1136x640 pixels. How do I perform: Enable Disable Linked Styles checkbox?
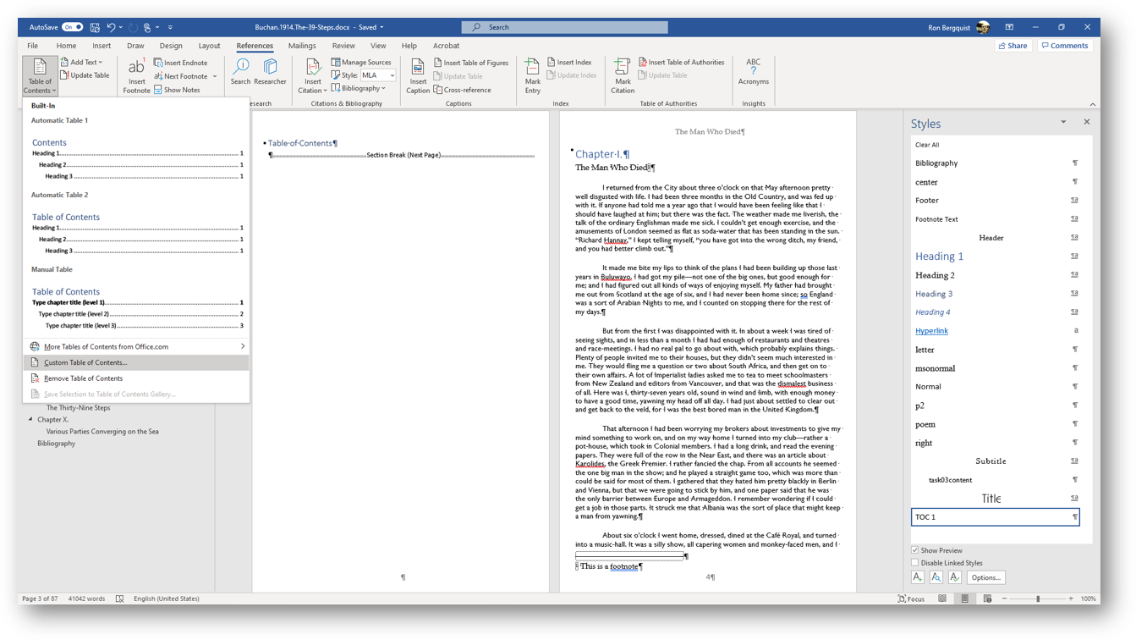click(914, 563)
